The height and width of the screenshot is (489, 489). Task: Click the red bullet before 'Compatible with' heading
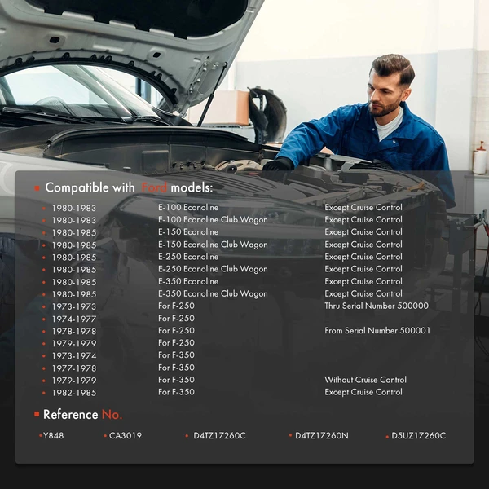click(x=37, y=188)
